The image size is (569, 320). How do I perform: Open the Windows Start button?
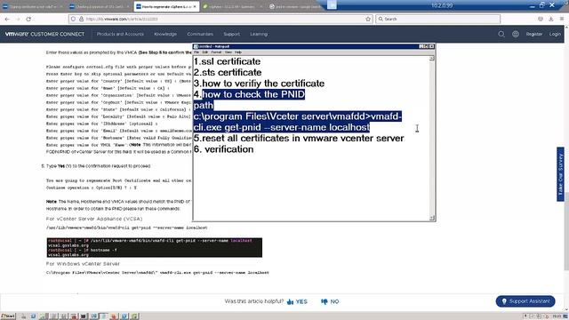[8, 316]
